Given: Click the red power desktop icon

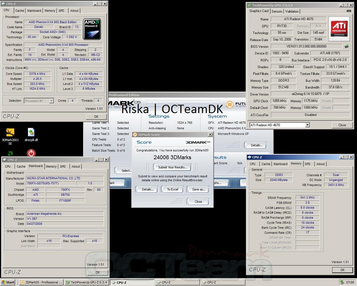Looking at the screenshot, I should coord(31,153).
